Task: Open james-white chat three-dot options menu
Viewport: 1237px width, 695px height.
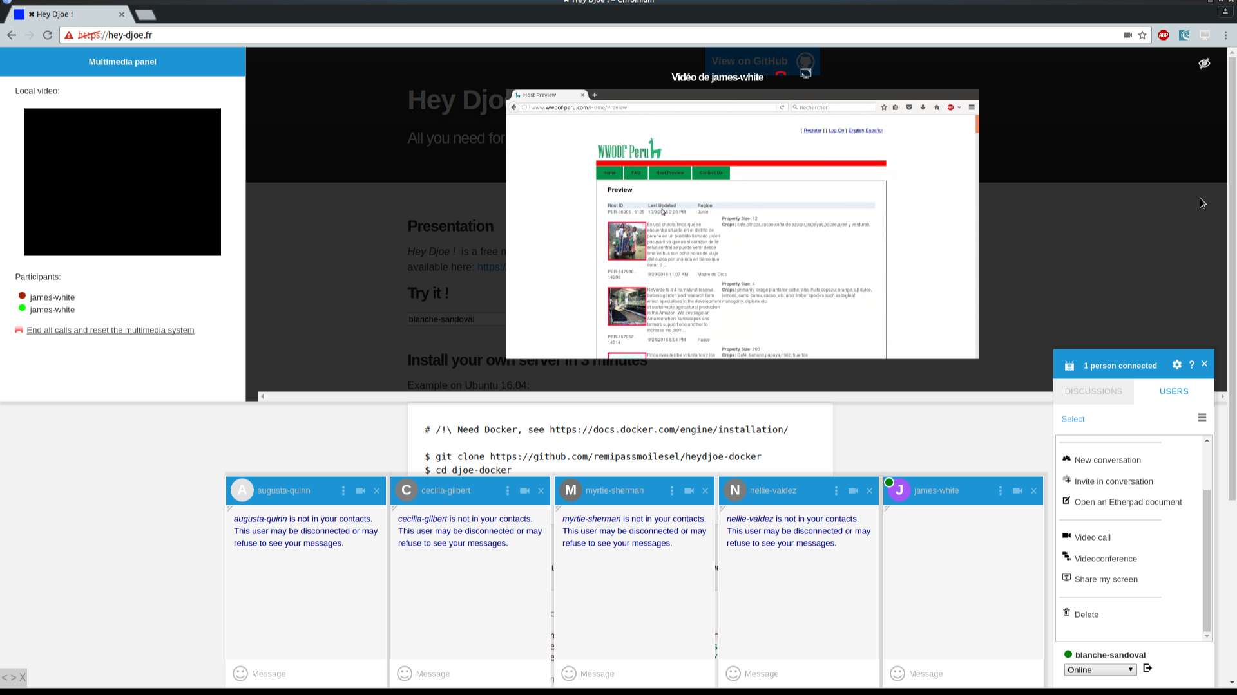Action: (1001, 491)
